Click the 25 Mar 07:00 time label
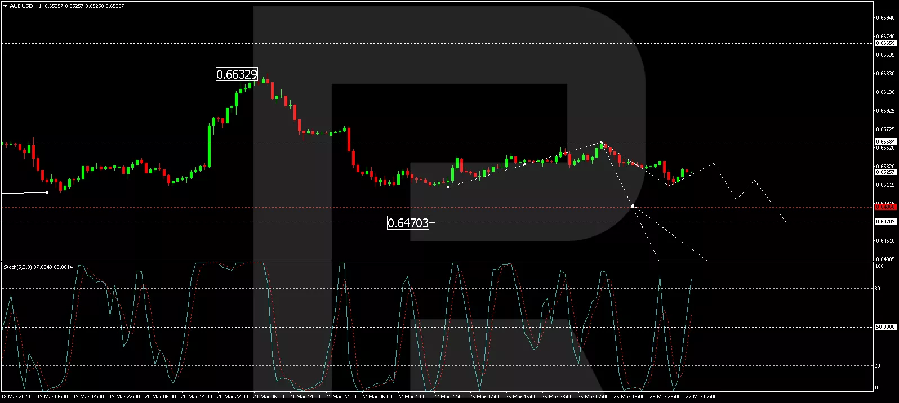 (484, 397)
